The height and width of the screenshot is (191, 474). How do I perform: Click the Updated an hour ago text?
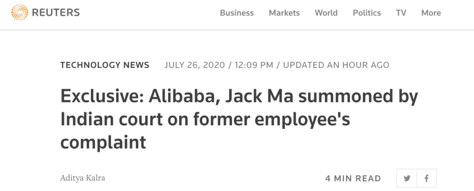[x=336, y=65]
